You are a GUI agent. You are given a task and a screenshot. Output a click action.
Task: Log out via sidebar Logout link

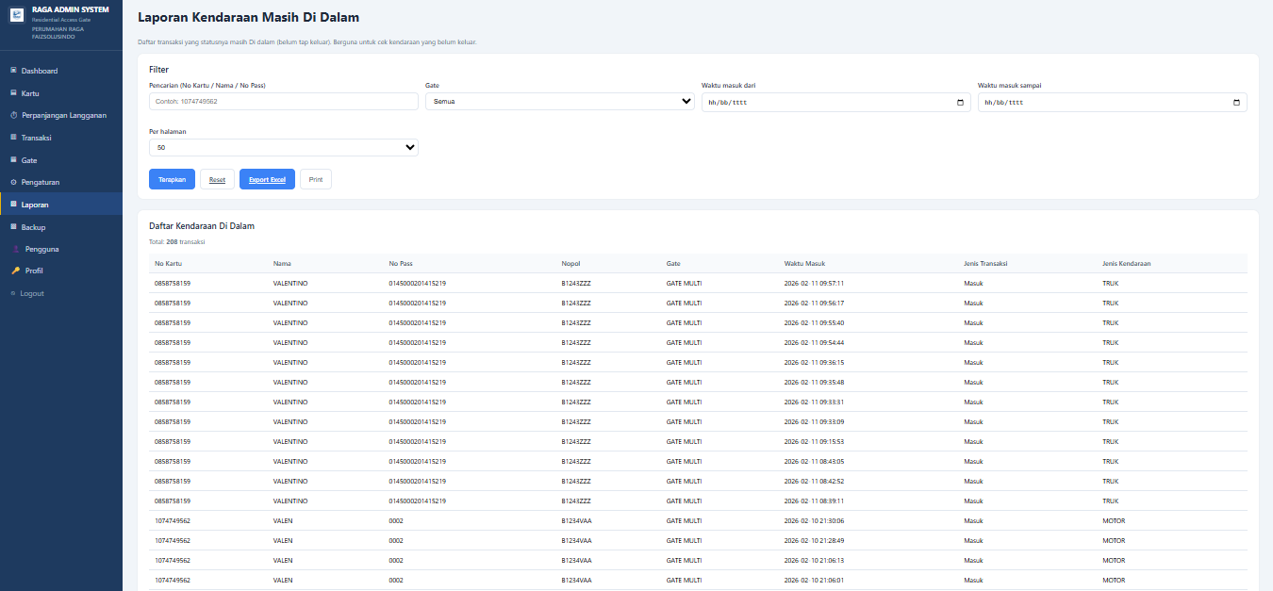[x=31, y=293]
